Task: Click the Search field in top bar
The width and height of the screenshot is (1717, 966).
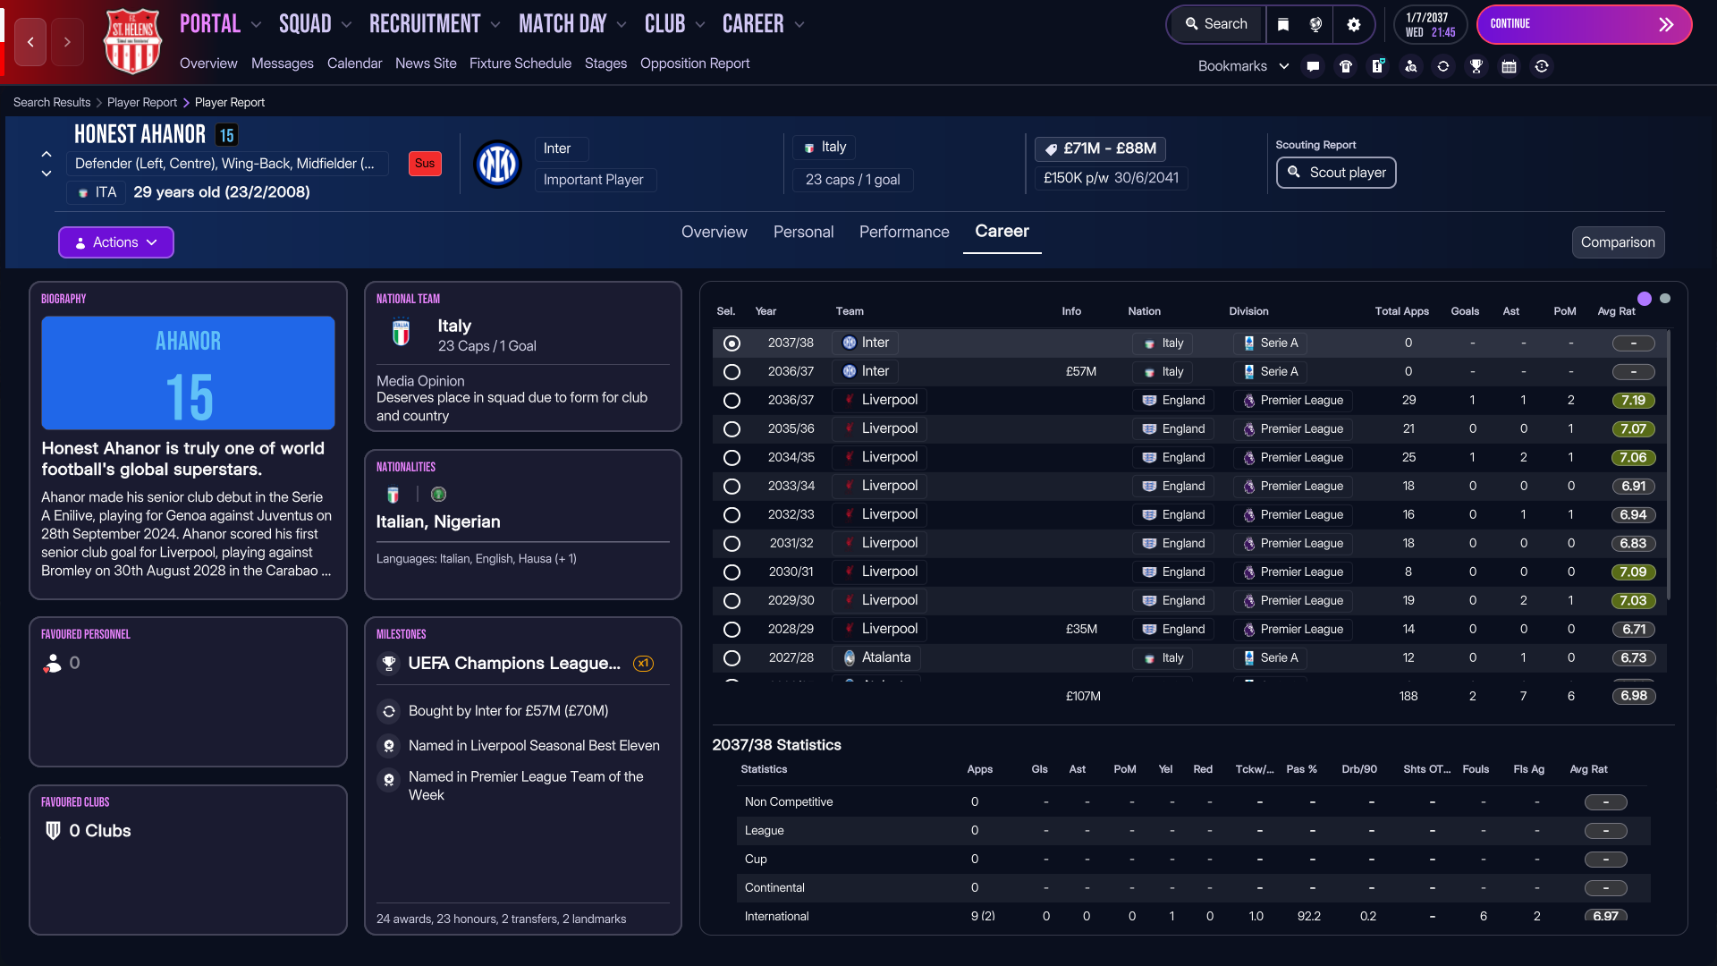Action: click(x=1216, y=24)
